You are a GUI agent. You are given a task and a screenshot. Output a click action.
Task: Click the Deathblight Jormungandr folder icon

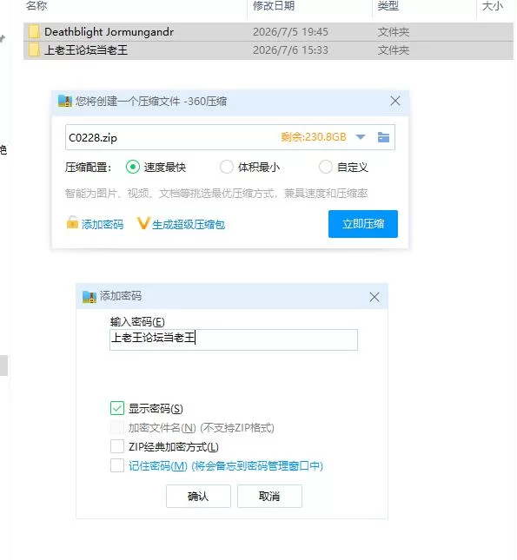tap(34, 32)
